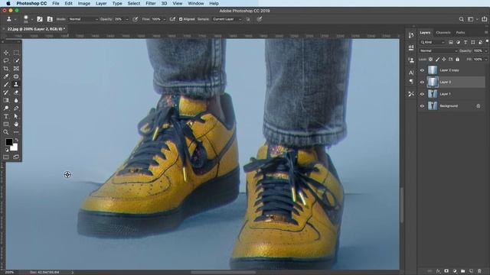Select the Rectangle shape tool
This screenshot has width=490, height=275.
6,124
